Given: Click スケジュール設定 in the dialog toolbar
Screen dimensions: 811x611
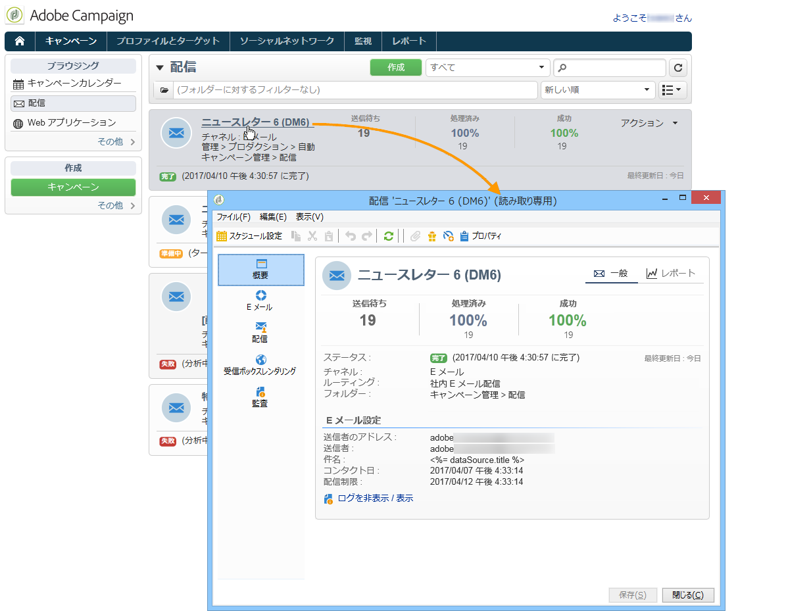Looking at the screenshot, I should [249, 236].
